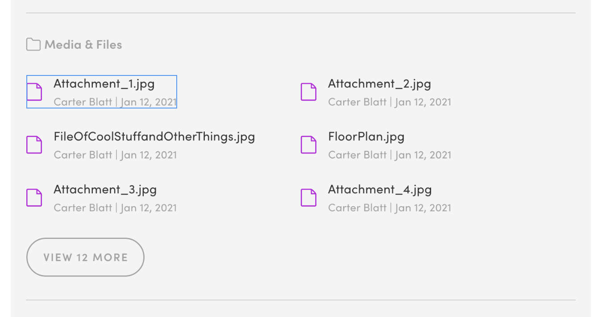Click the file icon beside Attachment_4.jpg
The height and width of the screenshot is (317, 598).
[x=308, y=198]
